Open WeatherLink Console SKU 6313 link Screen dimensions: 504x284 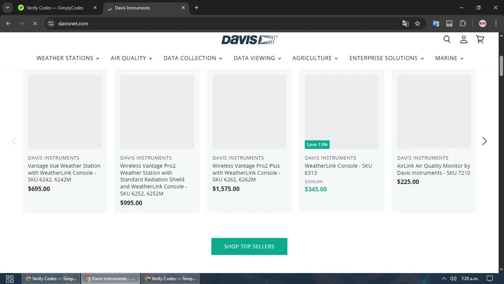coord(338,169)
